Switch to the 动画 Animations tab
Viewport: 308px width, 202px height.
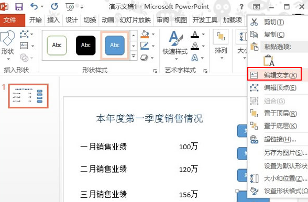[108, 20]
